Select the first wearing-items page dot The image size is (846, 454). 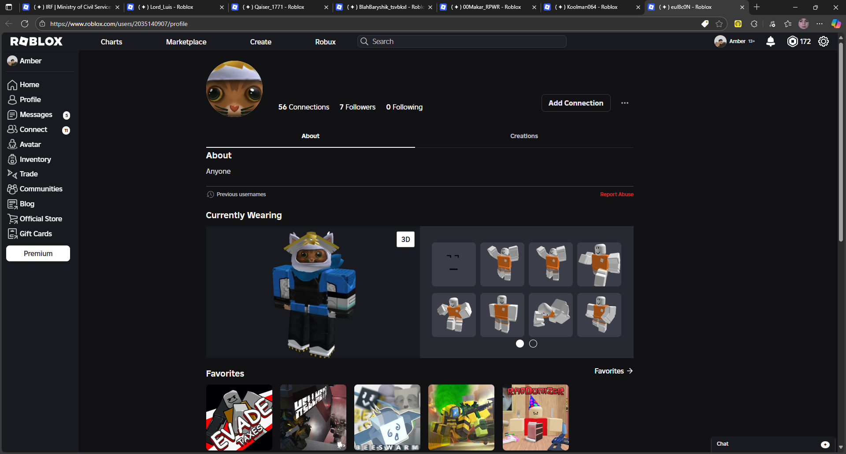coord(520,344)
